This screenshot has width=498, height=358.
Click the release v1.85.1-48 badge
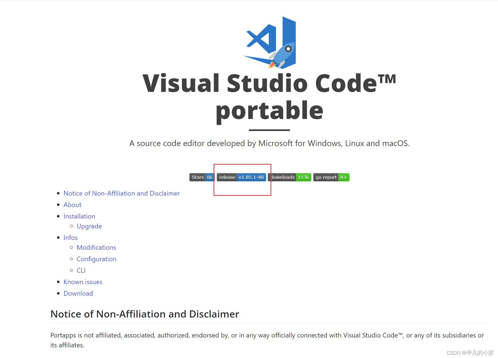[x=241, y=177]
